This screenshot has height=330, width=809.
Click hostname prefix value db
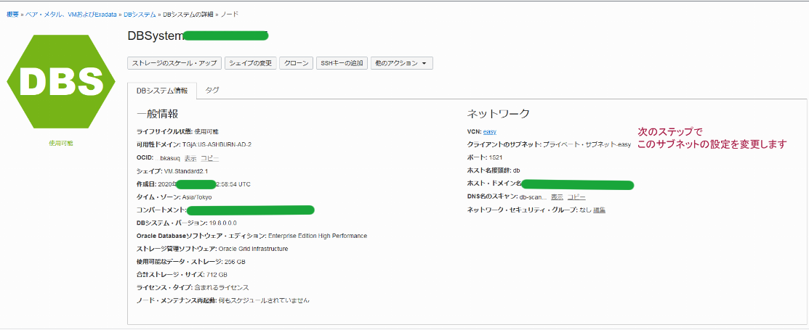click(x=516, y=170)
